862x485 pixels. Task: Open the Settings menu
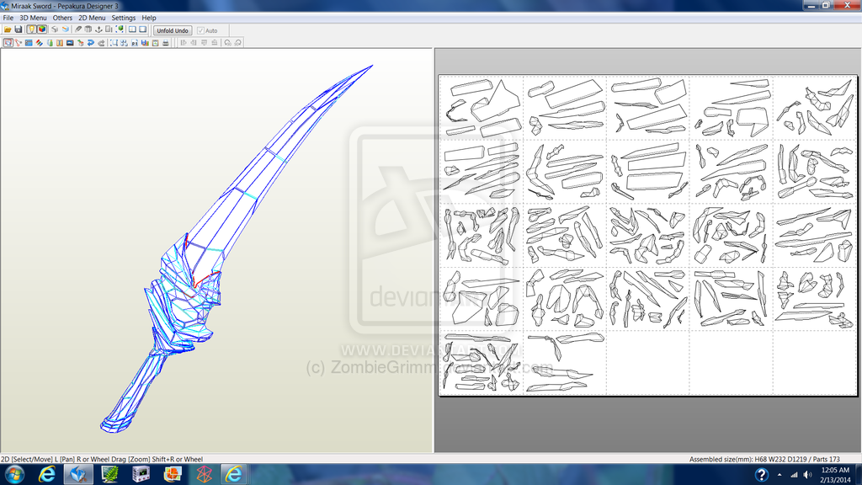[124, 18]
